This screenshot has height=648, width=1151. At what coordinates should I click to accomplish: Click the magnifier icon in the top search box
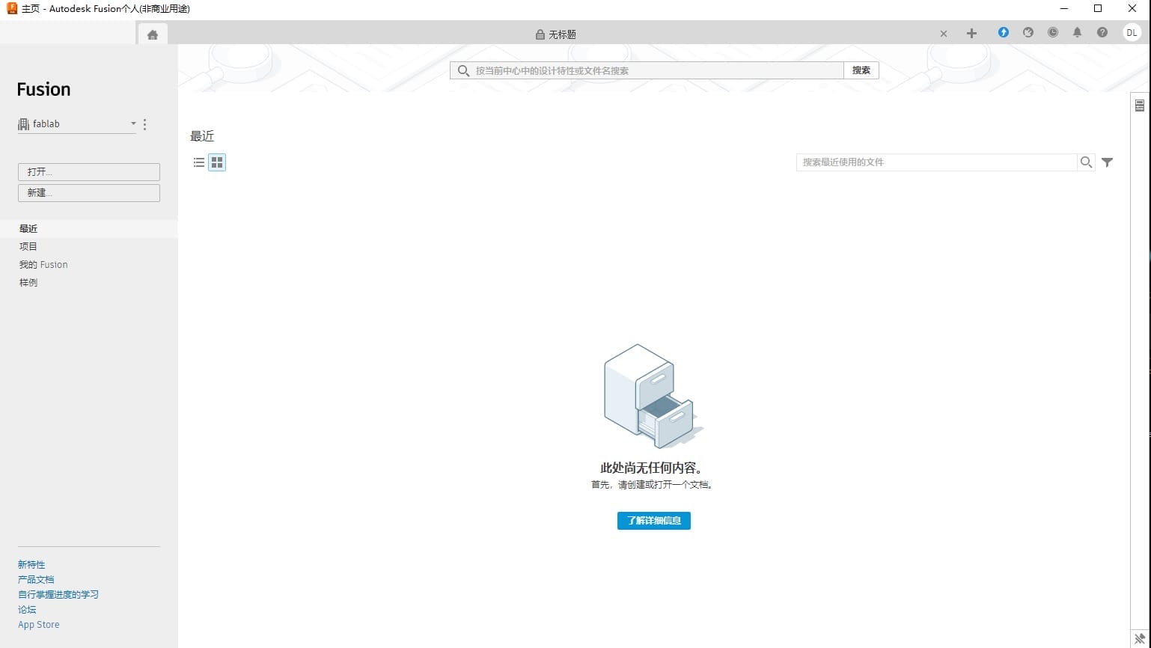click(463, 70)
